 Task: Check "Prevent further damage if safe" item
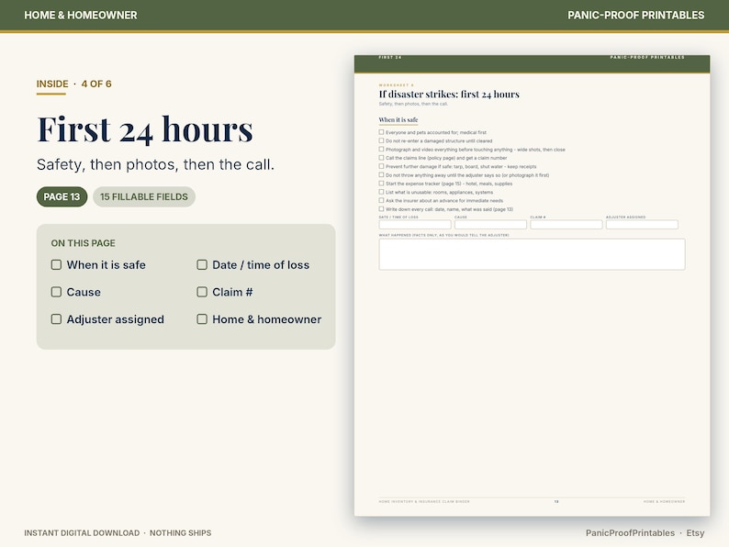click(381, 166)
